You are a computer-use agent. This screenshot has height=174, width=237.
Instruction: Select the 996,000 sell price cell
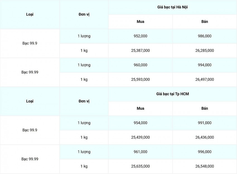tap(205, 152)
